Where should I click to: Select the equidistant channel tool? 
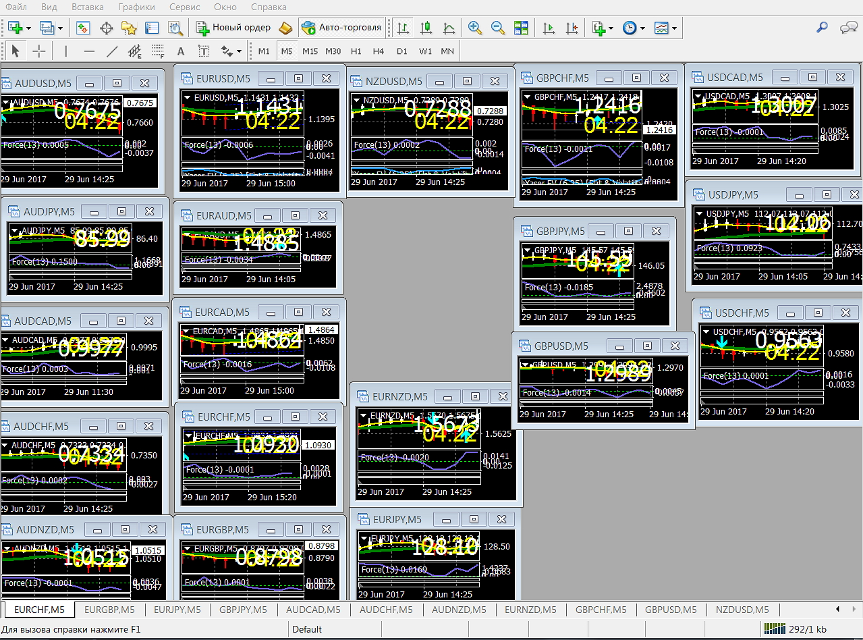coord(135,51)
